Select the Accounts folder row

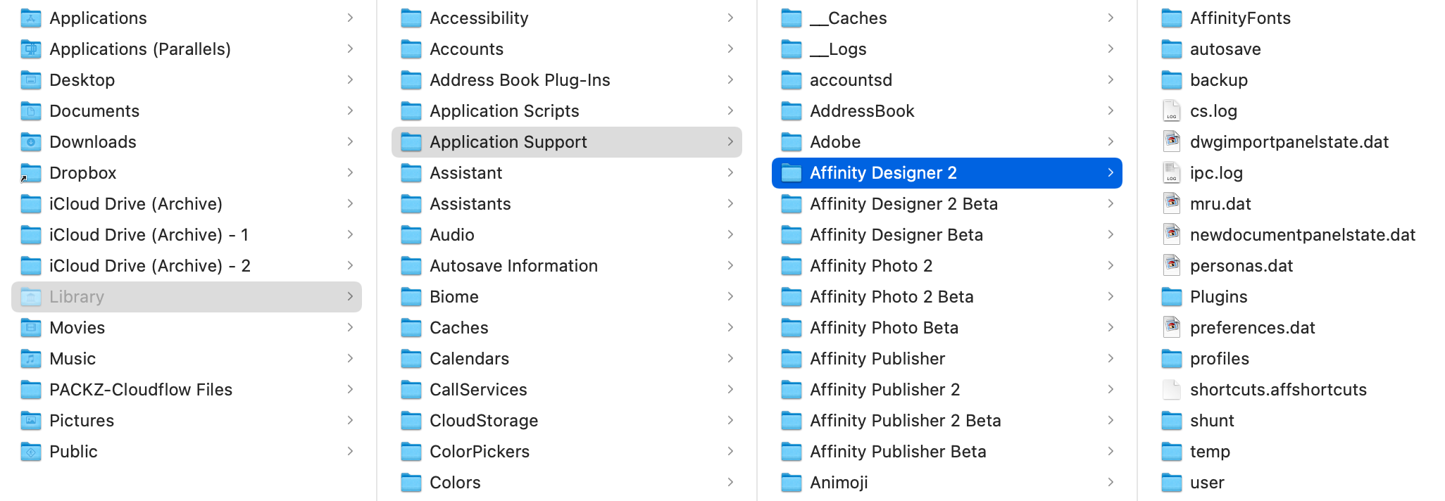pos(567,49)
